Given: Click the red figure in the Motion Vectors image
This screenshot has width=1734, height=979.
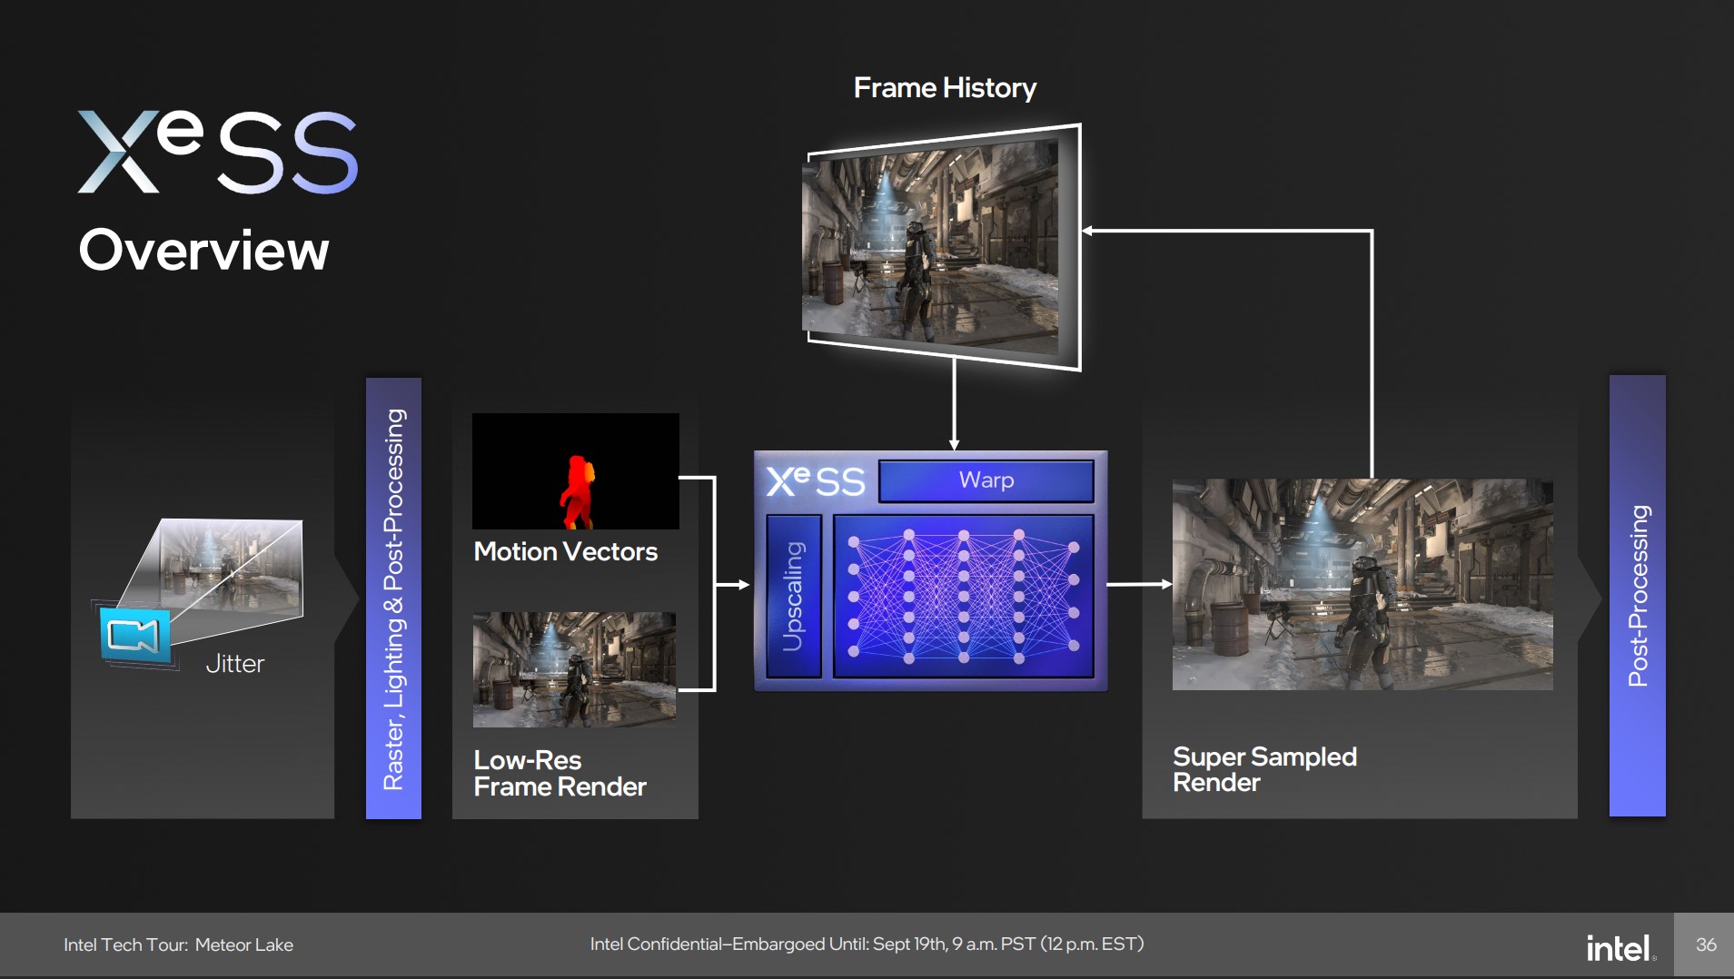Looking at the screenshot, I should [577, 491].
